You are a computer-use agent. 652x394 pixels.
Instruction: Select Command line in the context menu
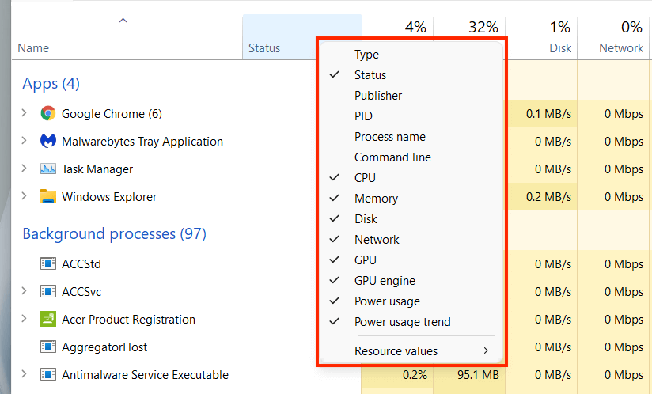[392, 157]
